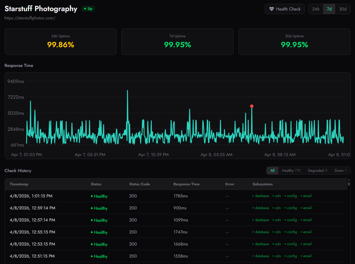Image resolution: width=355 pixels, height=264 pixels.
Task: Switch to the 24h time range
Action: (316, 9)
